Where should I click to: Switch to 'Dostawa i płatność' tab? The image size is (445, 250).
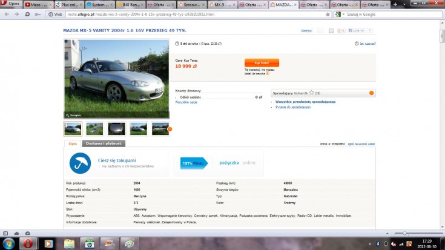[104, 143]
